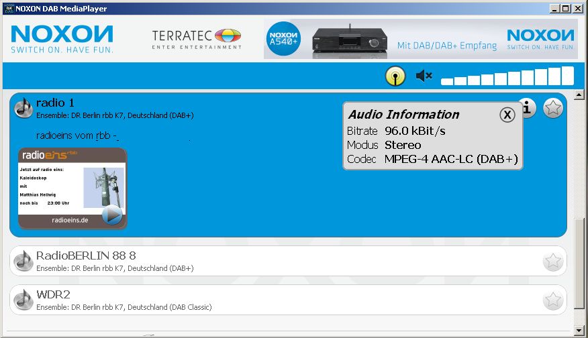The width and height of the screenshot is (588, 338).
Task: Click the yellow antenna scan icon
Action: pyautogui.click(x=395, y=76)
